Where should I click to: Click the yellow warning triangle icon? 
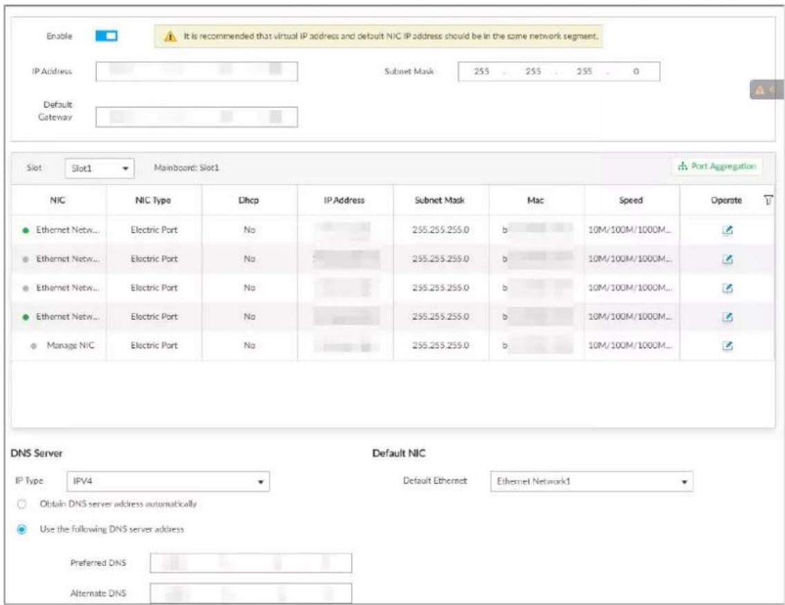pos(170,37)
